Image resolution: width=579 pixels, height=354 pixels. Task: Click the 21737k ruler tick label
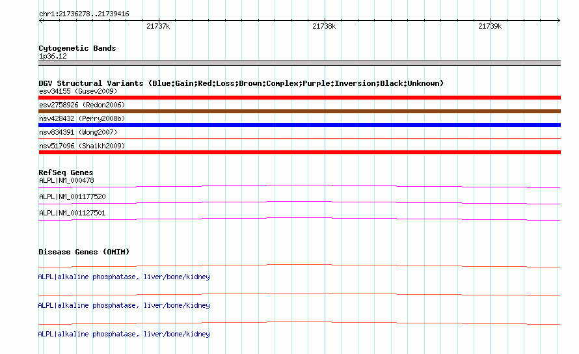158,26
